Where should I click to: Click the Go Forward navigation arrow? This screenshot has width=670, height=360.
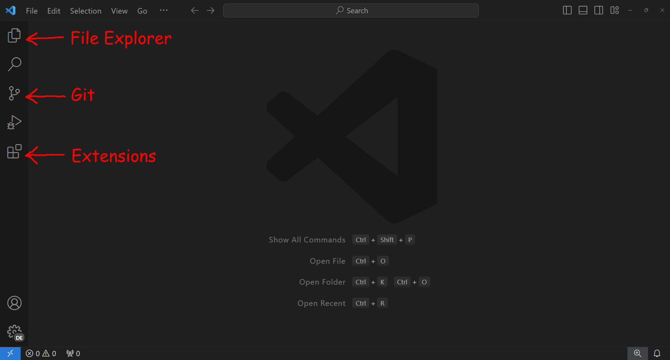point(211,10)
